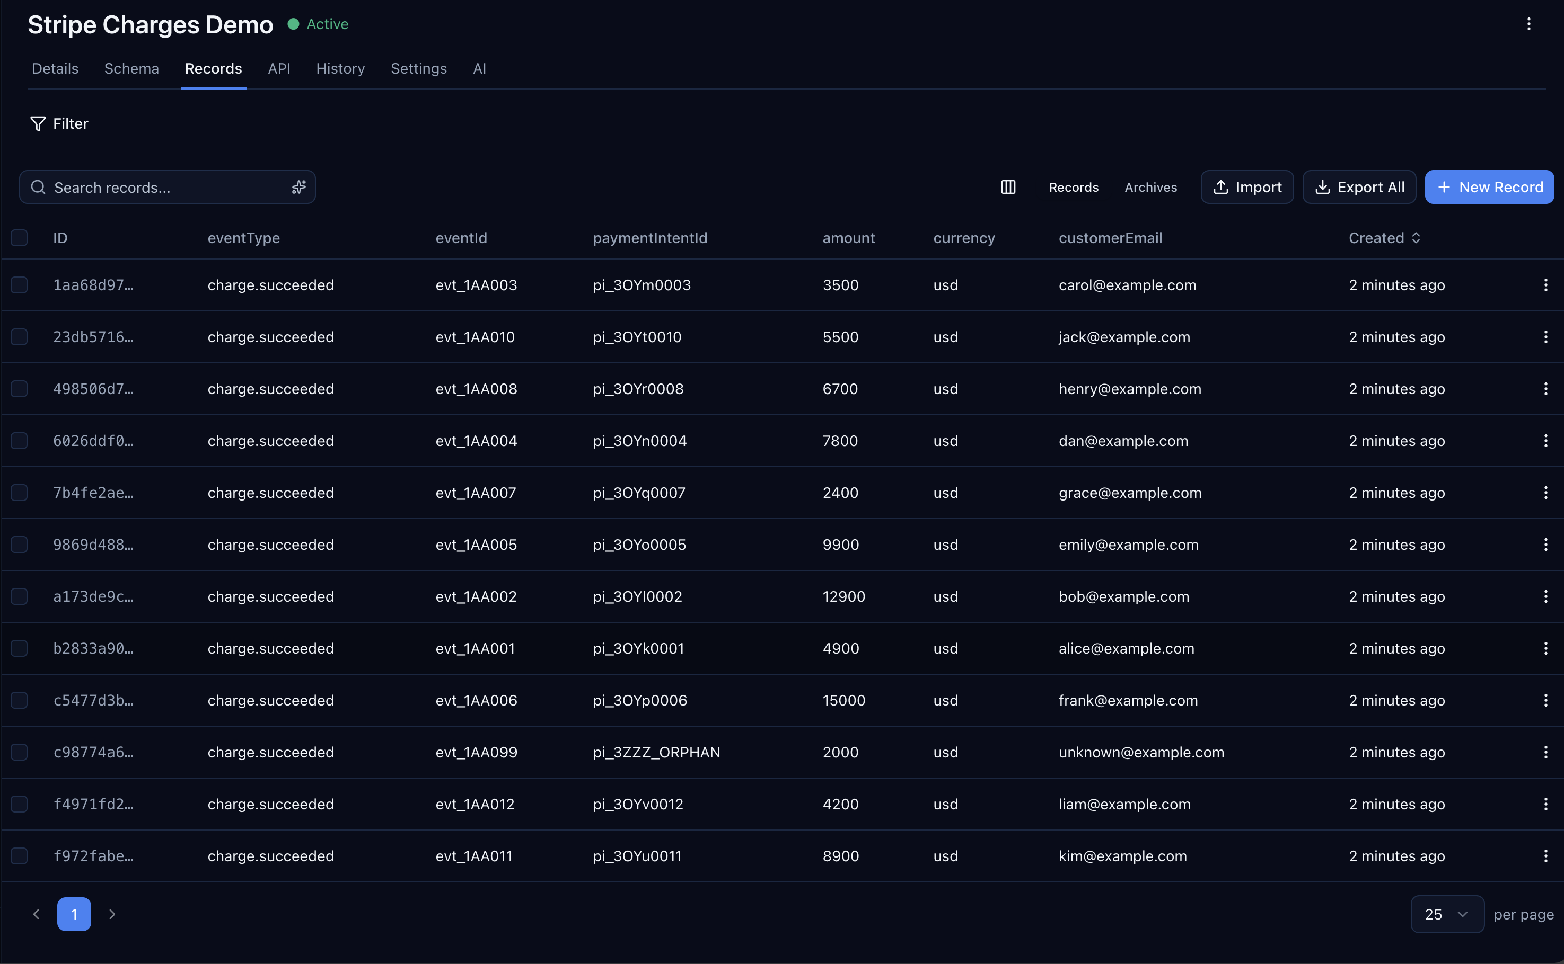Click the AI sparkle icon in search box
Screen dimensions: 1564x964
pyautogui.click(x=298, y=187)
